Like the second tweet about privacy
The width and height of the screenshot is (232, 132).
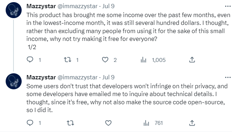pyautogui.click(x=108, y=123)
